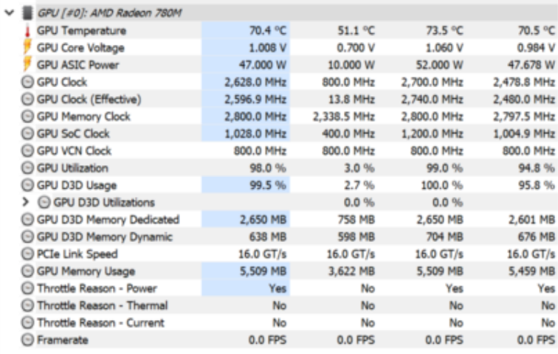Select the GPU Memory Clock label
Screen dimensions: 558x354
83,117
